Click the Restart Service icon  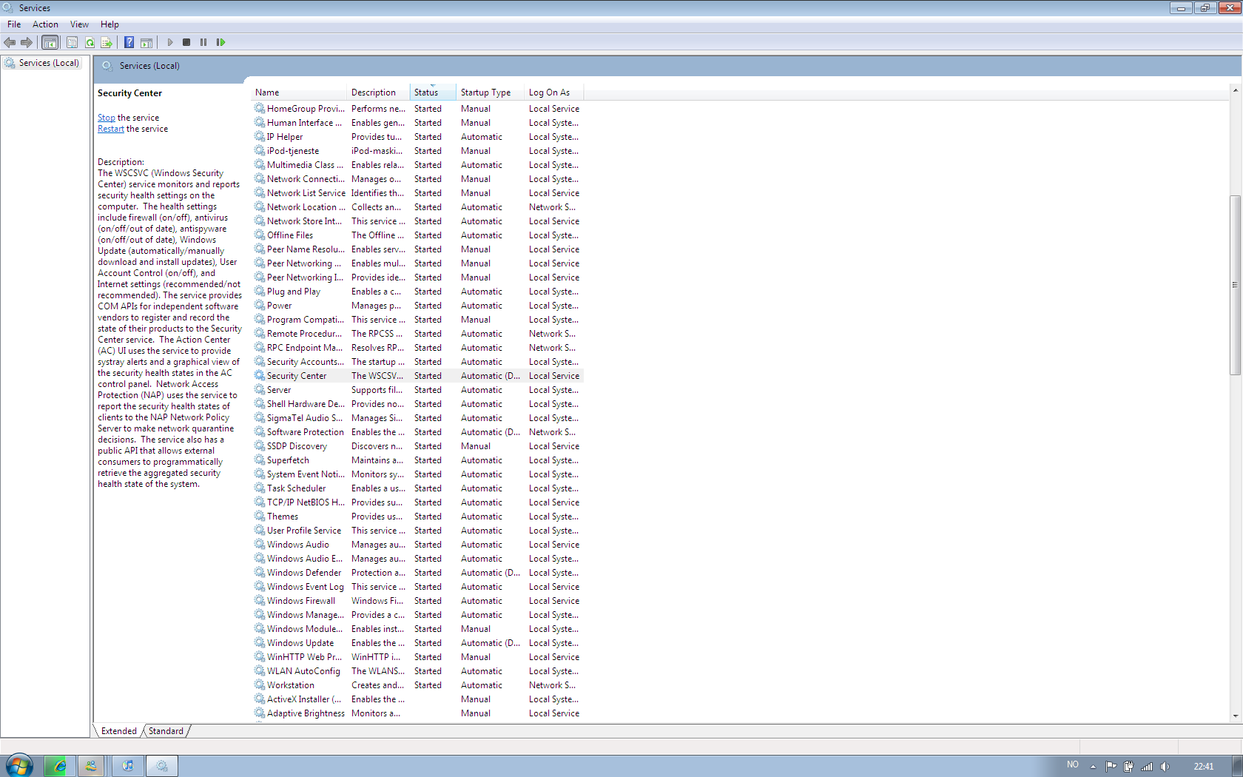click(x=220, y=42)
